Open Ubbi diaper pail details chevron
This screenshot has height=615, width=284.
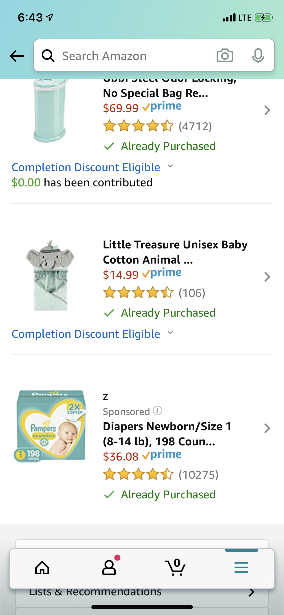tap(267, 110)
